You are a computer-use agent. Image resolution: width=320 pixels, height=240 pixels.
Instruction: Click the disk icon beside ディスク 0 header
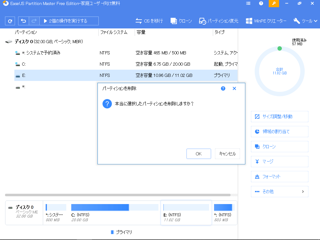click(x=9, y=42)
